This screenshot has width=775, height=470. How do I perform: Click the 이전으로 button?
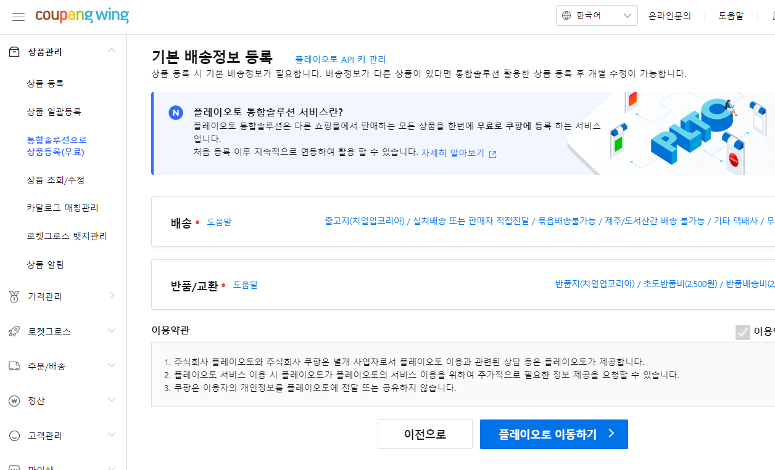(425, 434)
